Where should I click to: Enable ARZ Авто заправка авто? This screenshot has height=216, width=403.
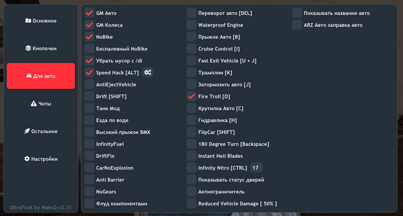(x=297, y=25)
